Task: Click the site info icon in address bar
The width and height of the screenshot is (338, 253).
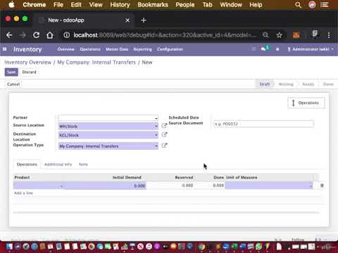Action: coord(67,35)
